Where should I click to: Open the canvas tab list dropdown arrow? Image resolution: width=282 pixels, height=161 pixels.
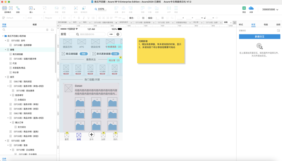click(x=234, y=23)
